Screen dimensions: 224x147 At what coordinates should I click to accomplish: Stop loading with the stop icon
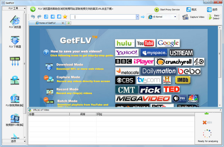pos(53,17)
